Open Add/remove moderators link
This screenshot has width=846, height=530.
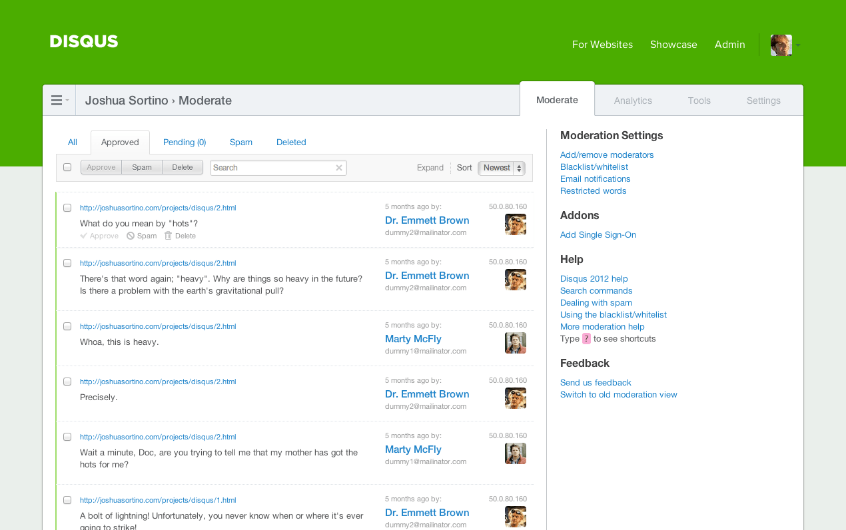tap(607, 154)
